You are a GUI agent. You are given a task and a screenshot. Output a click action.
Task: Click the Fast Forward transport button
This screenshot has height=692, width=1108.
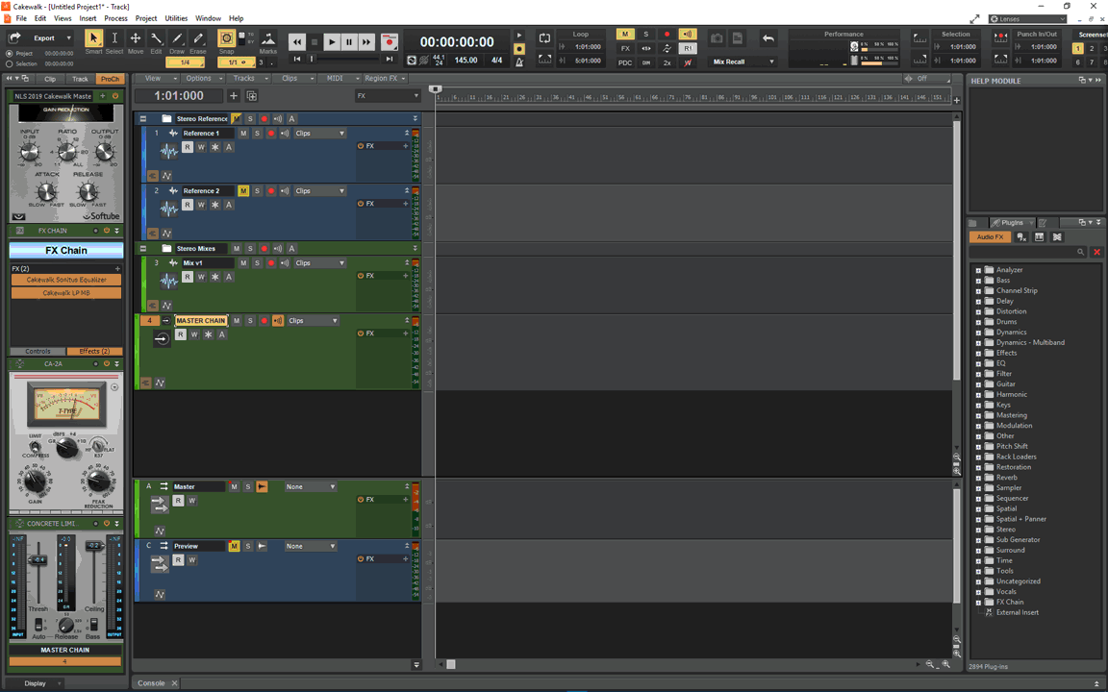pos(366,42)
